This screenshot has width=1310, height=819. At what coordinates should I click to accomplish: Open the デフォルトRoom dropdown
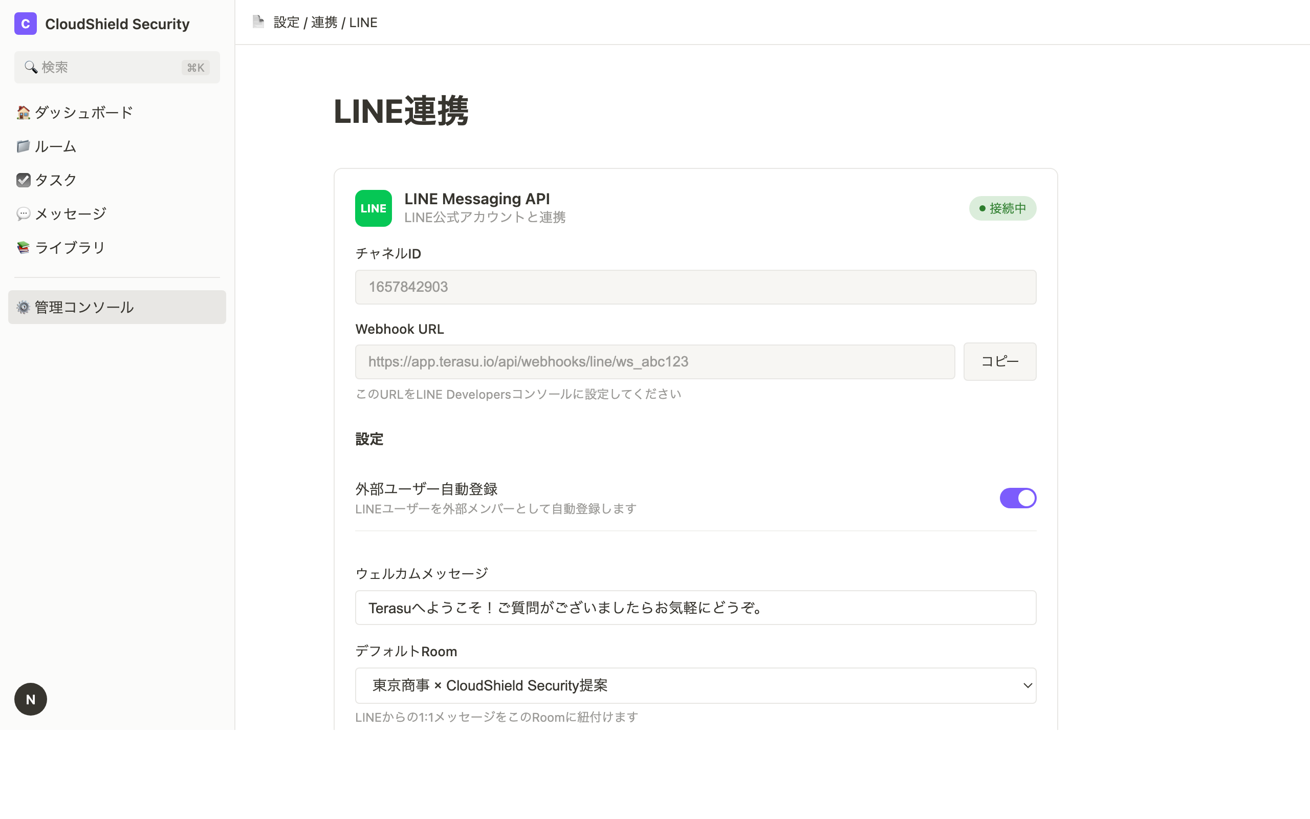[694, 685]
